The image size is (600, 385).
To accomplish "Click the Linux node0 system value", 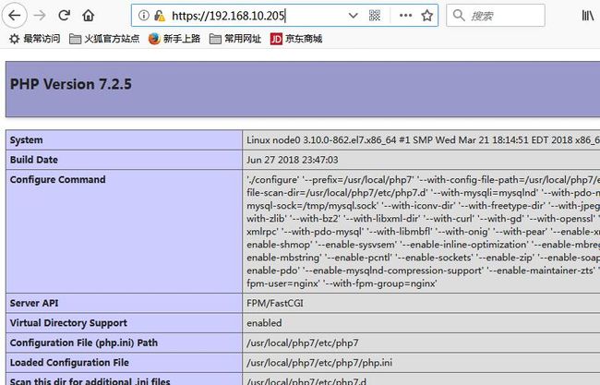I will coord(423,140).
